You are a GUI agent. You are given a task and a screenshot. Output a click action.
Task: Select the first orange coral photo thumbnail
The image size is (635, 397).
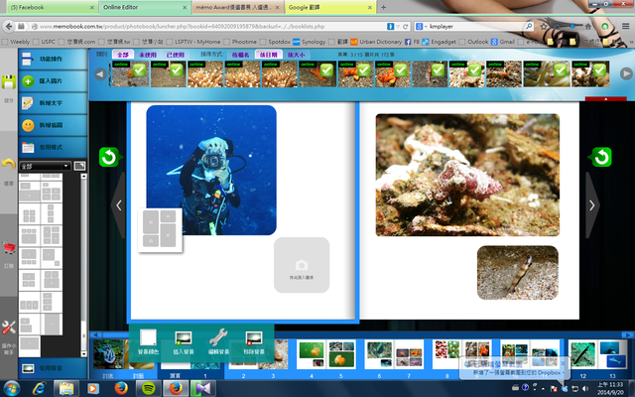click(x=205, y=74)
